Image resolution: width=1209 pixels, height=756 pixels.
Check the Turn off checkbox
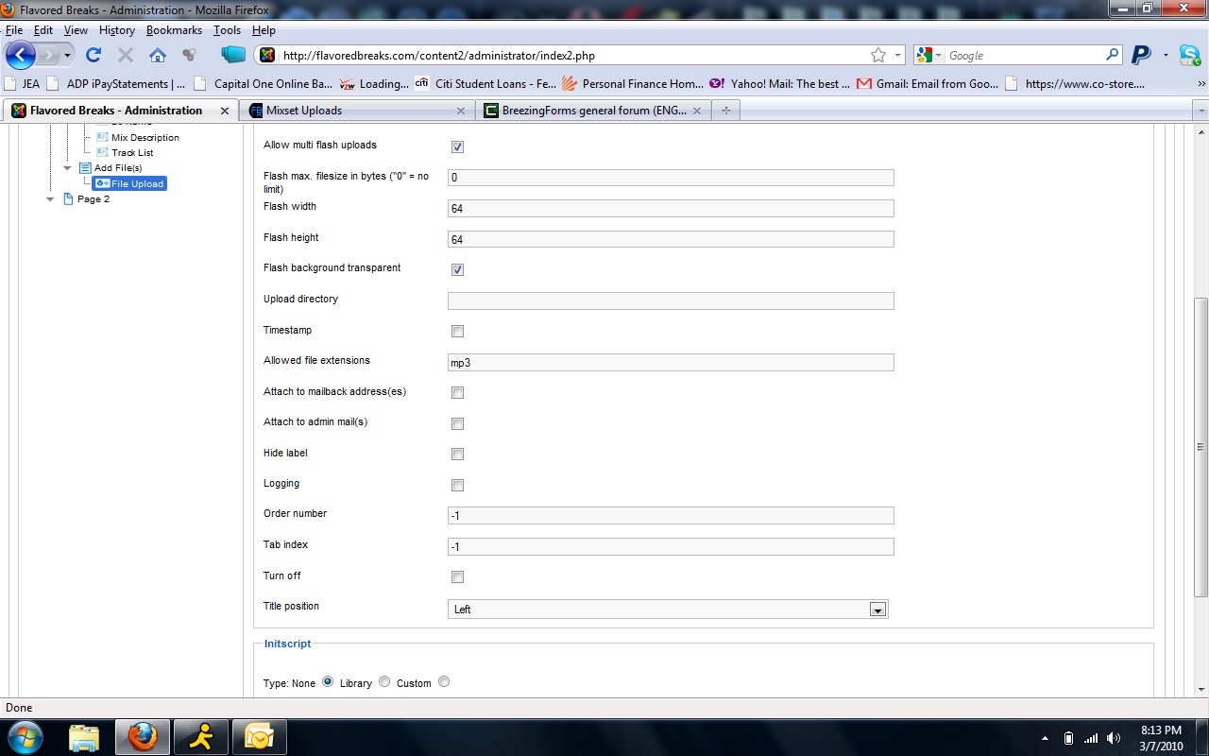tap(457, 576)
